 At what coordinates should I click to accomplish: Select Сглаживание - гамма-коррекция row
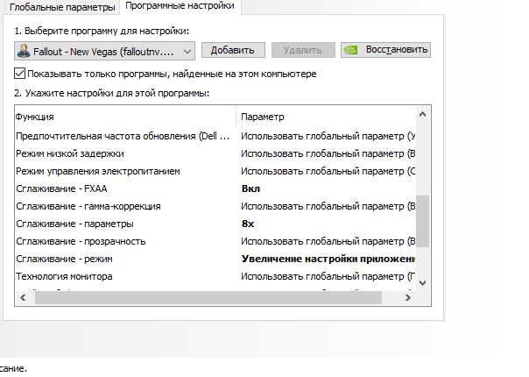pyautogui.click(x=215, y=206)
